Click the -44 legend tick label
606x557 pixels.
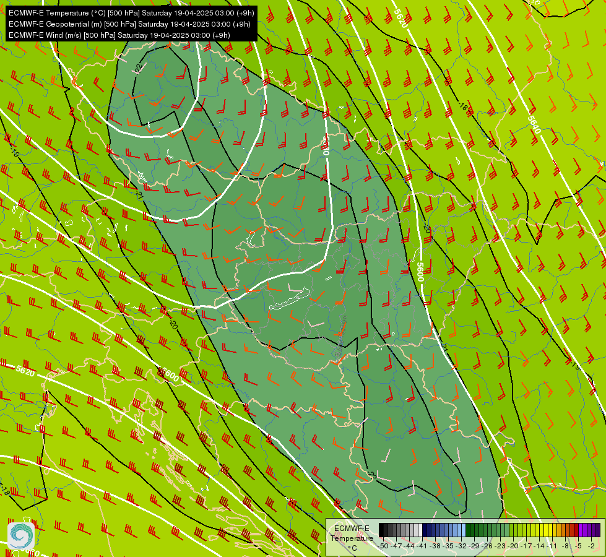(409, 546)
